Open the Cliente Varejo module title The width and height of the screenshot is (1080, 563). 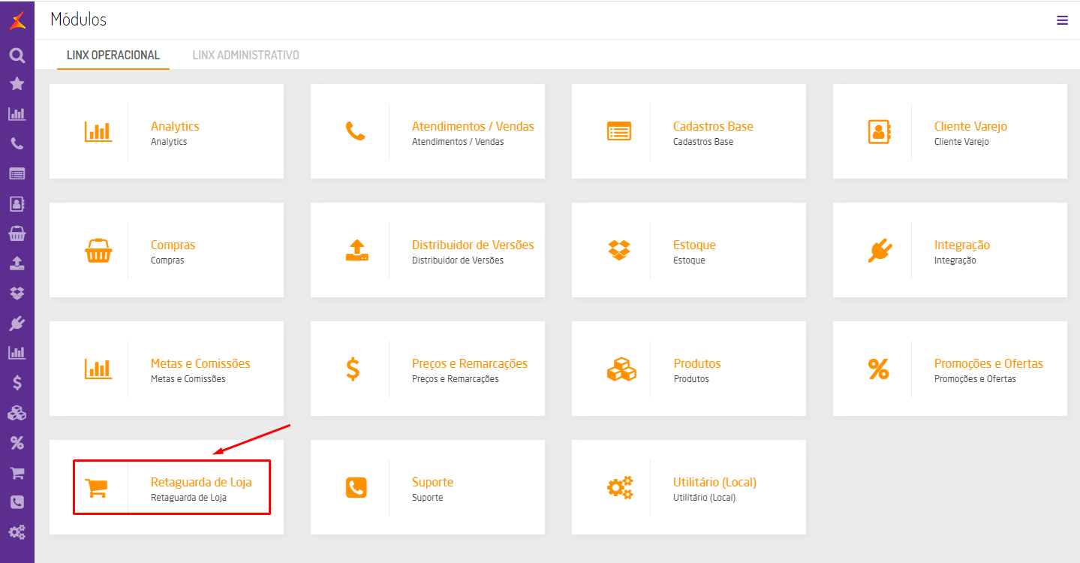pyautogui.click(x=970, y=126)
